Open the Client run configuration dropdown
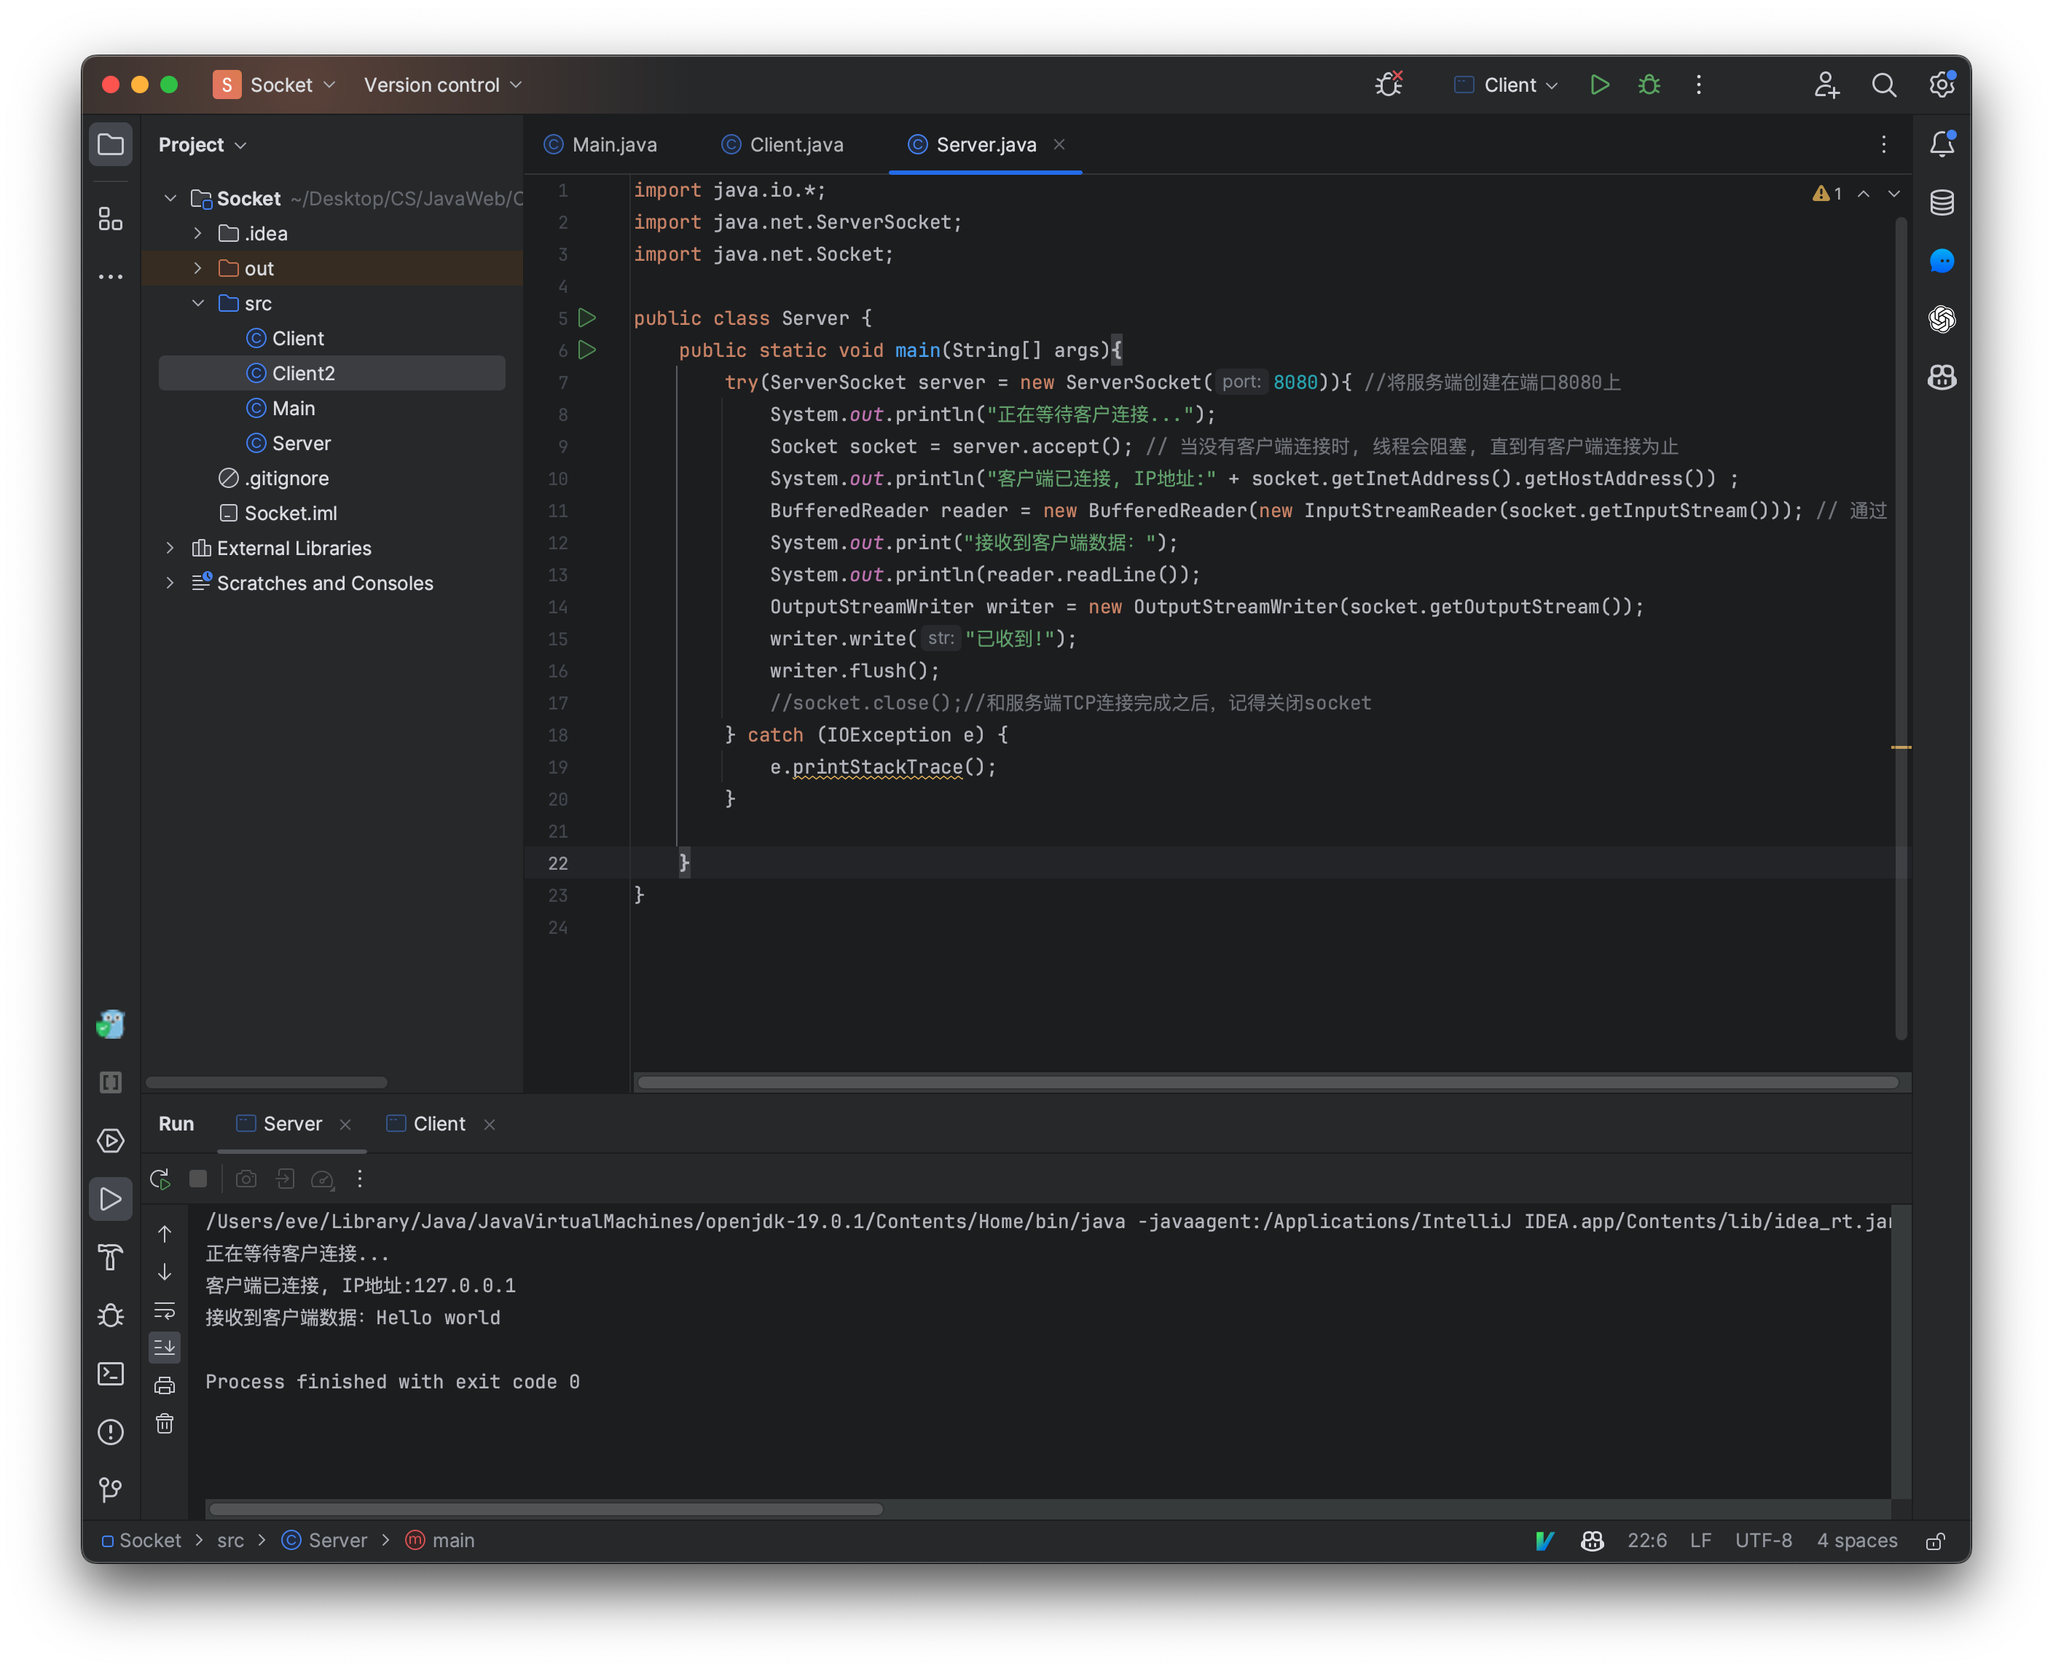 [1504, 84]
